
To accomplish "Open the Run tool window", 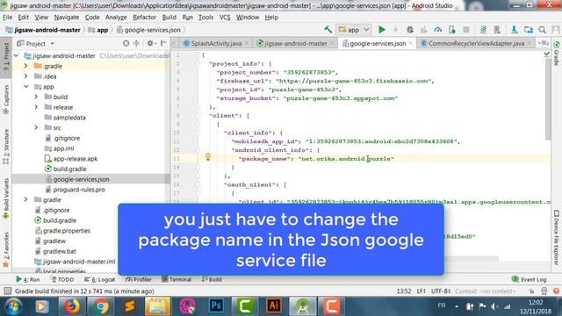I will point(28,279).
